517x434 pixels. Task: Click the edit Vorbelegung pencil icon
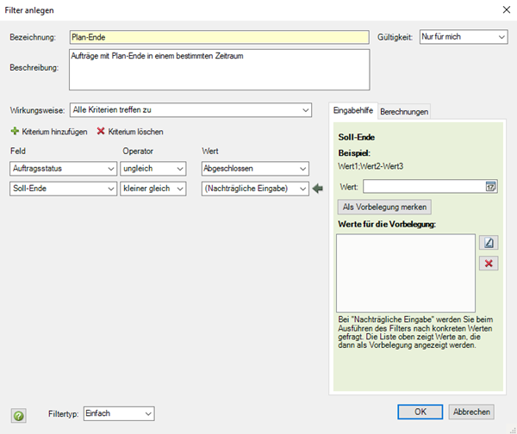point(489,243)
